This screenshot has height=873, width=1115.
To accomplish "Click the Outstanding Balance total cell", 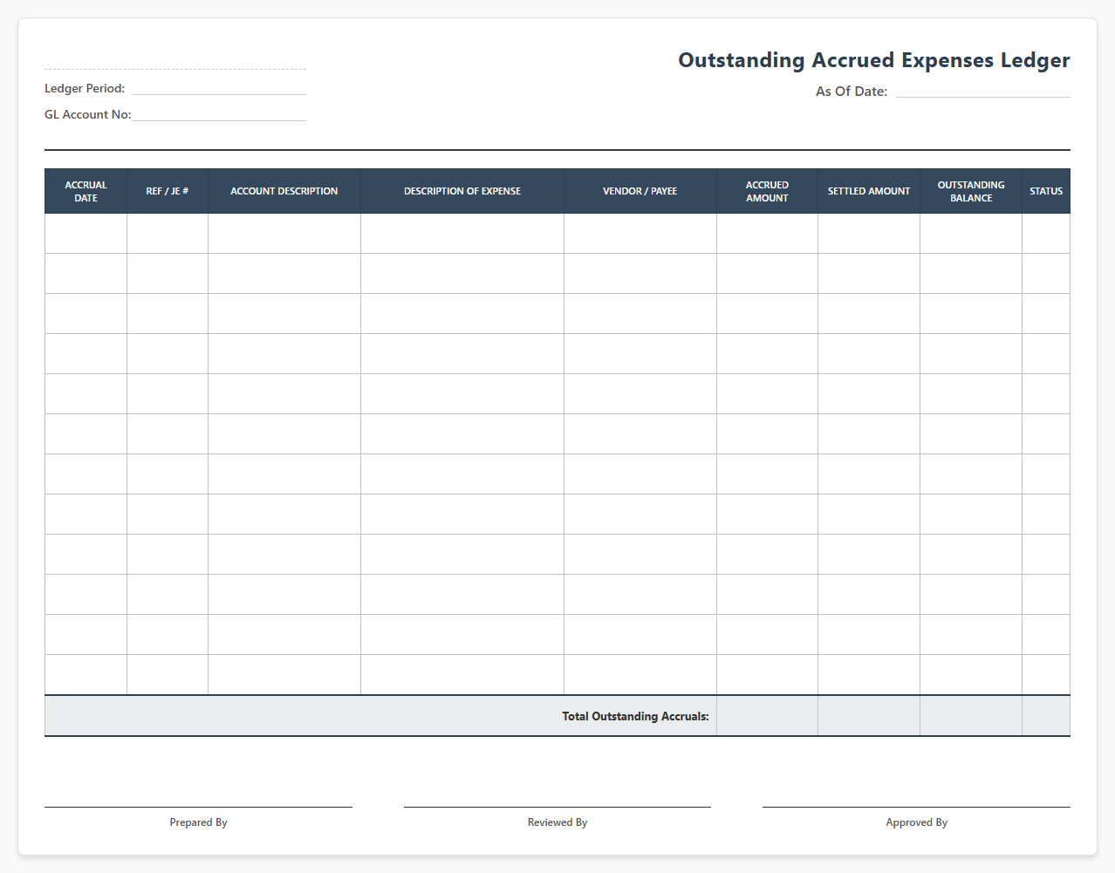I will [971, 716].
